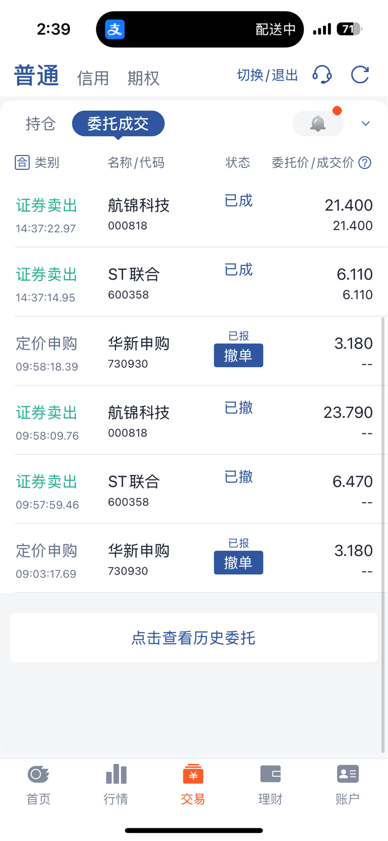Open the notification bell
This screenshot has width=388, height=841.
coord(318,123)
